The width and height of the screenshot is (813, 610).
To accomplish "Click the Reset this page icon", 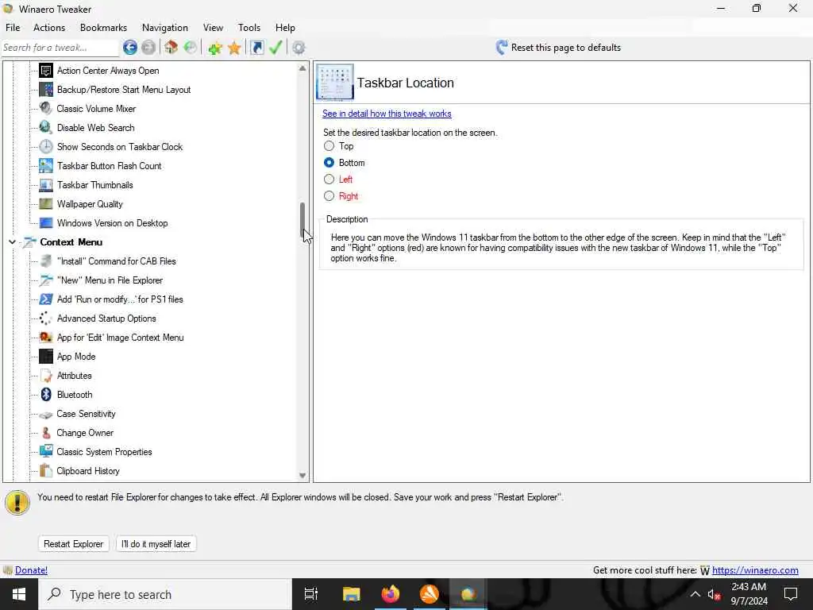I will coord(502,48).
